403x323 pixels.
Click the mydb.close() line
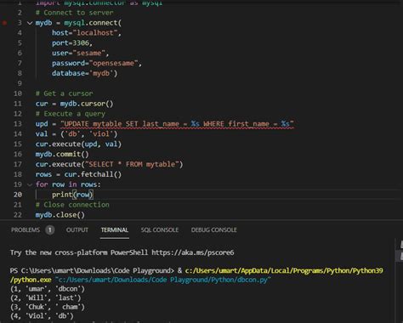[60, 215]
